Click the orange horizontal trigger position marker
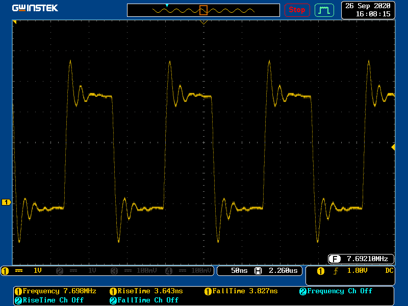 [x=203, y=22]
